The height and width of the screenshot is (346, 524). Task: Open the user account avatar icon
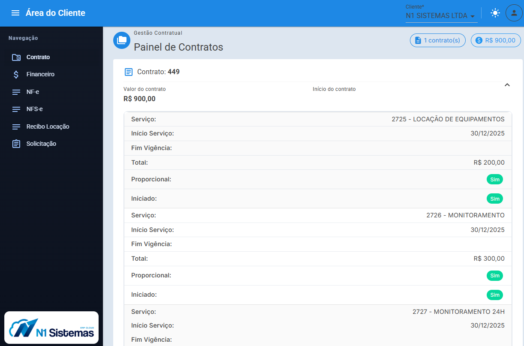point(514,13)
